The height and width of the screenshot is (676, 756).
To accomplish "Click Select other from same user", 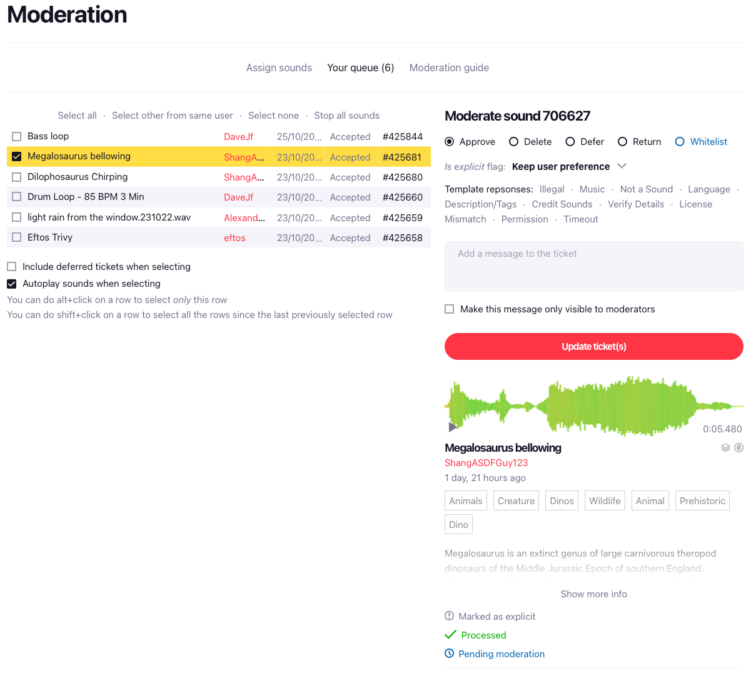I will click(172, 116).
